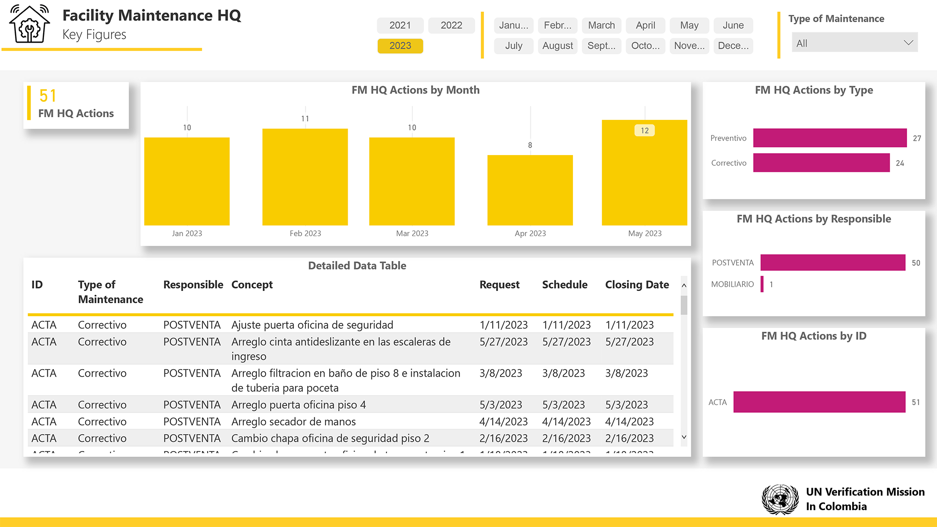Click the Preventivo bar in Actions by Type
Viewport: 937px width, 527px height.
click(830, 138)
